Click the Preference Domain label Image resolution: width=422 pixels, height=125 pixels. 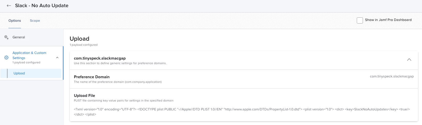pyautogui.click(x=92, y=77)
